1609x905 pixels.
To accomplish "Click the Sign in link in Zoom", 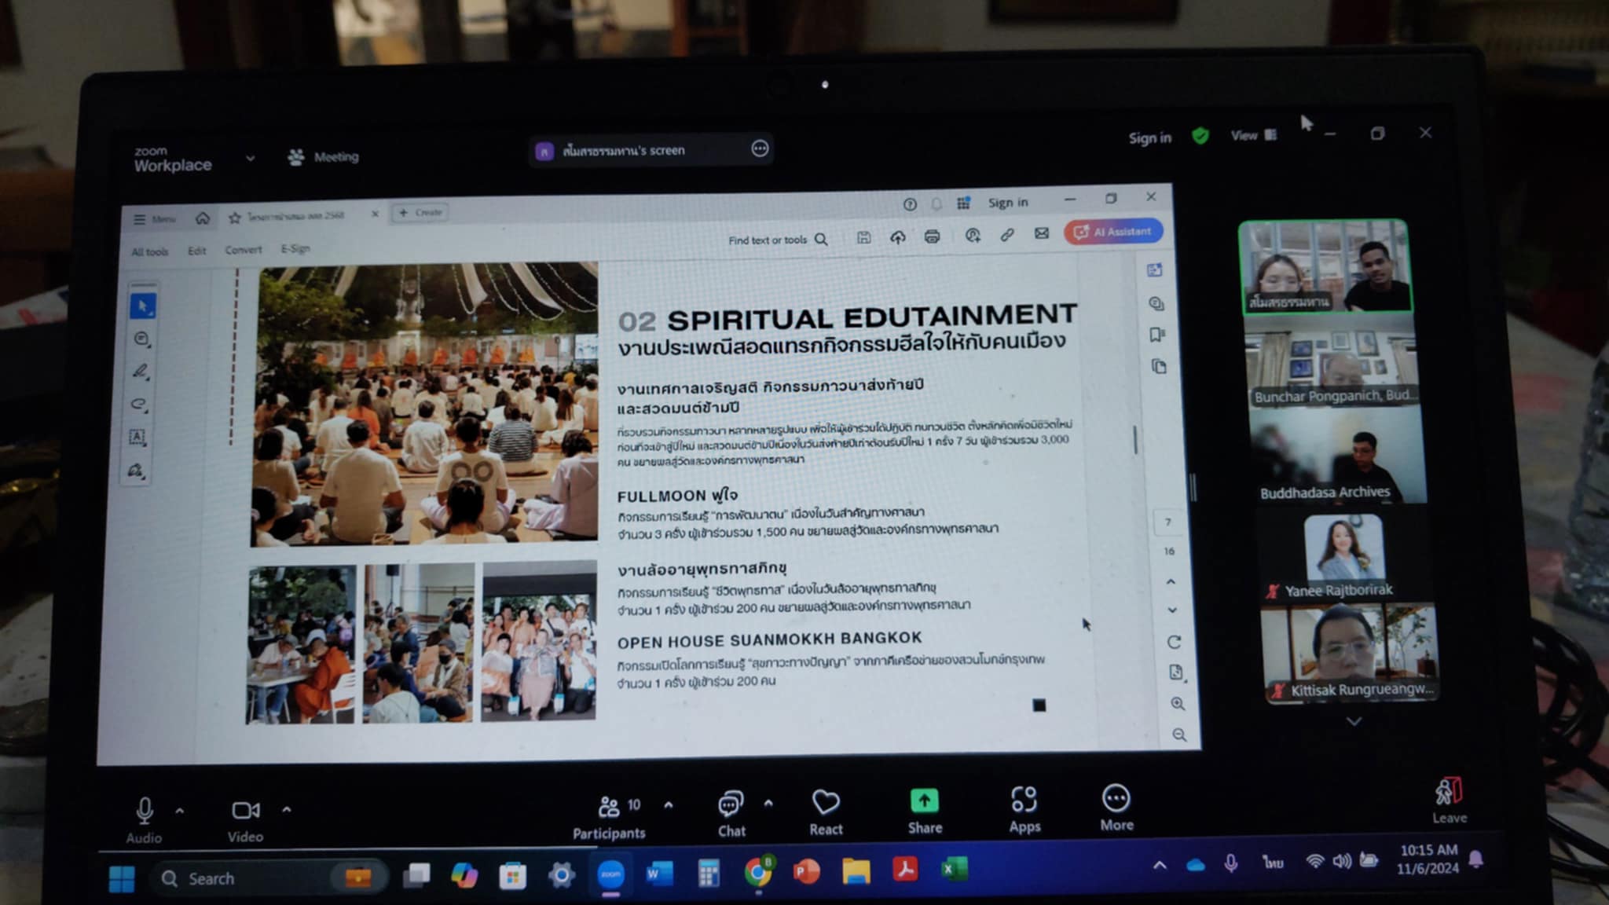I will click(1149, 138).
